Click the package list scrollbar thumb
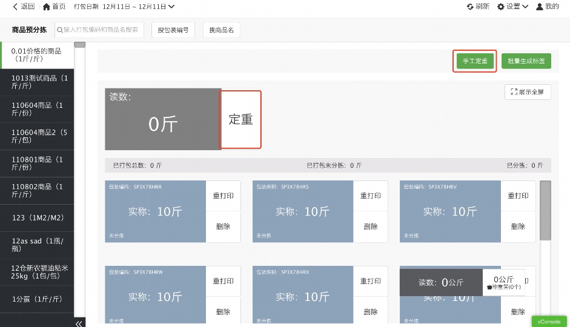This screenshot has height=327, width=570. click(545, 210)
